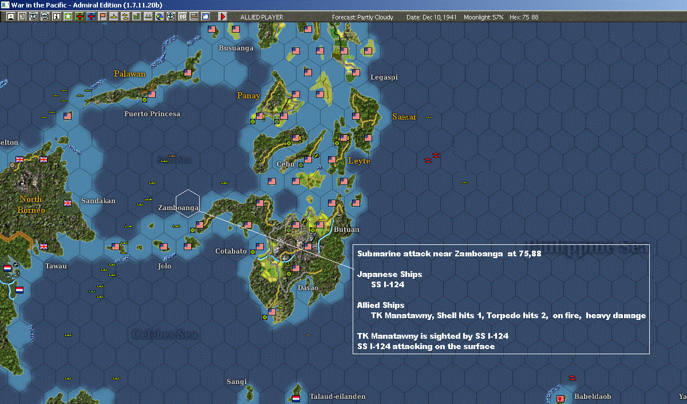
Task: Open the lined document report icon
Action: (x=22, y=17)
